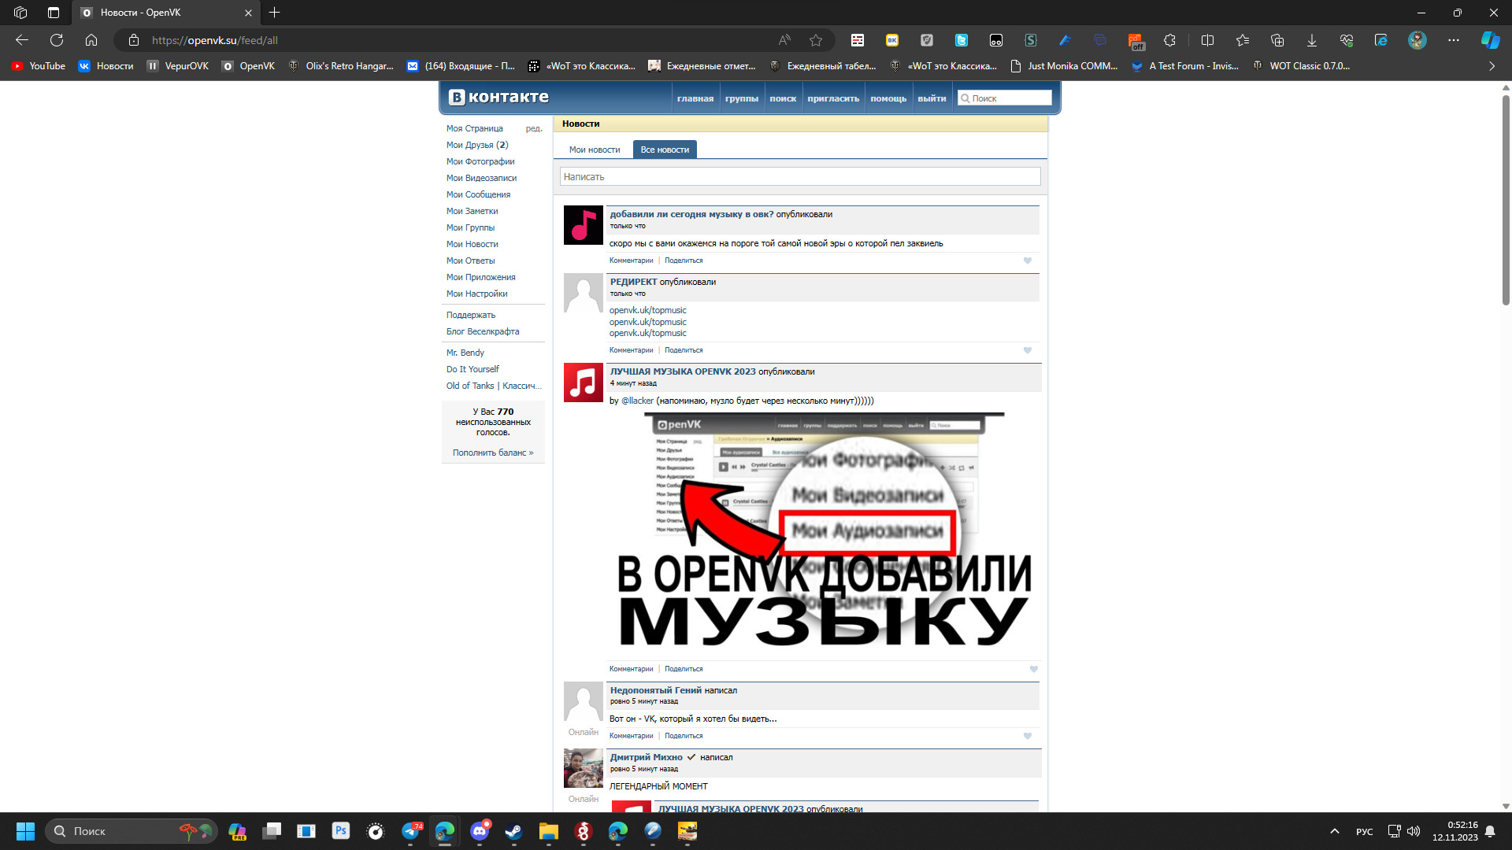Open Steam from the taskbar
This screenshot has height=850, width=1512.
click(x=513, y=831)
